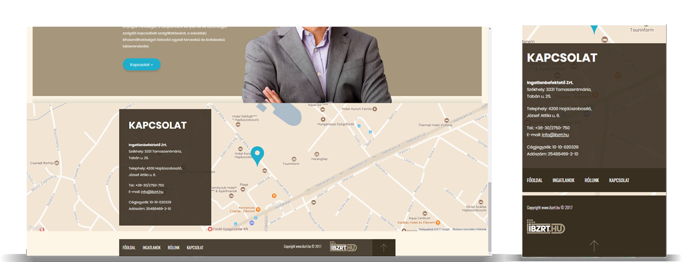Click the Google logo on the map corner
The image size is (682, 262).
[x=36, y=228]
